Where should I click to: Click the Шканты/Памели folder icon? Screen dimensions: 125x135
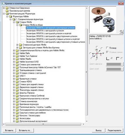(x=17, y=93)
